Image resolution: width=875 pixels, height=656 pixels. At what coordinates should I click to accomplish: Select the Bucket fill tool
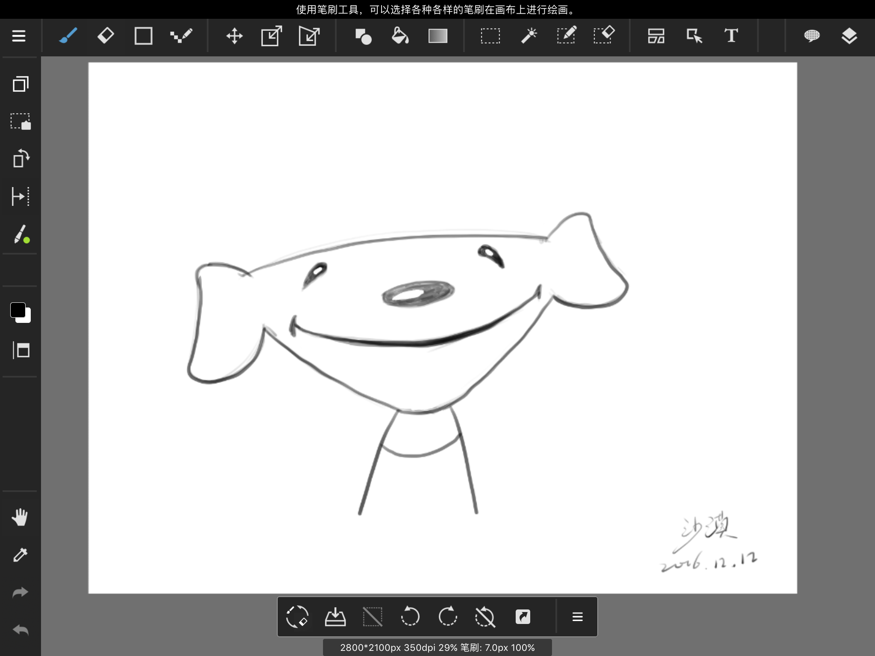point(400,36)
